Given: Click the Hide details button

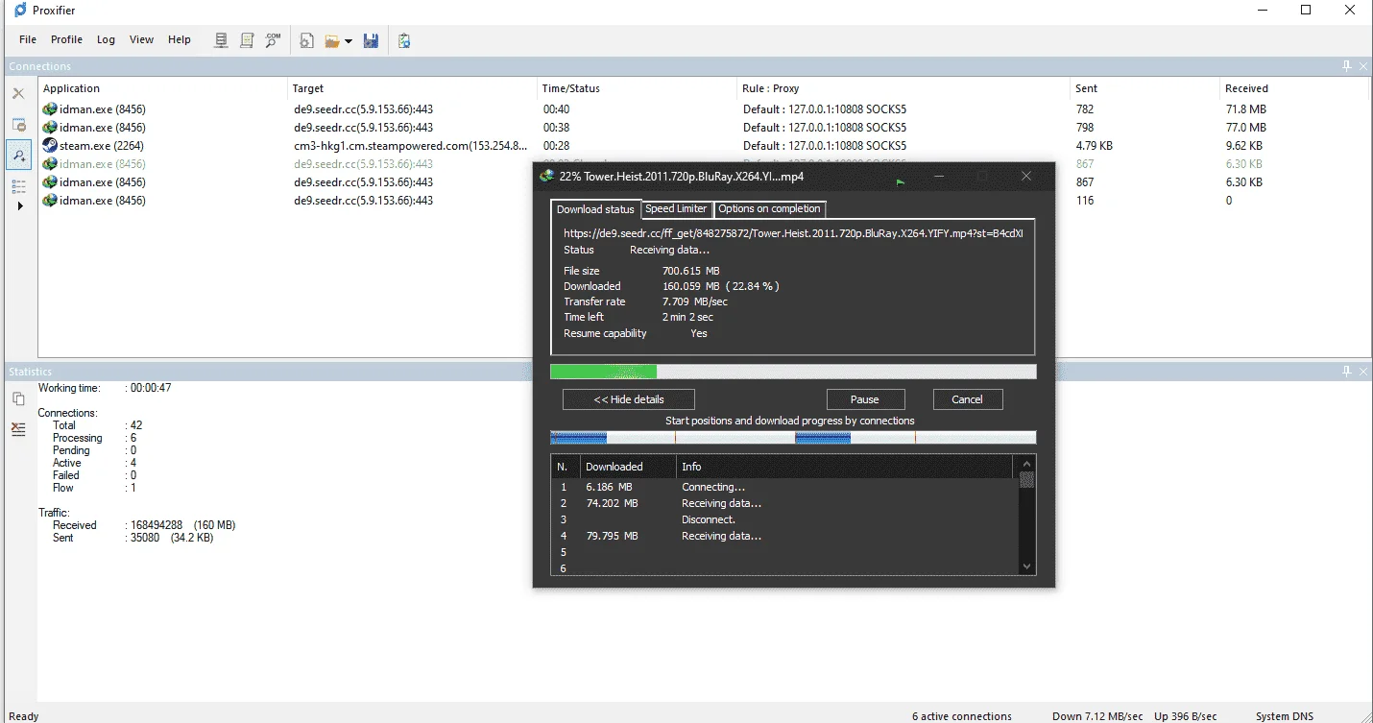Looking at the screenshot, I should tap(629, 399).
